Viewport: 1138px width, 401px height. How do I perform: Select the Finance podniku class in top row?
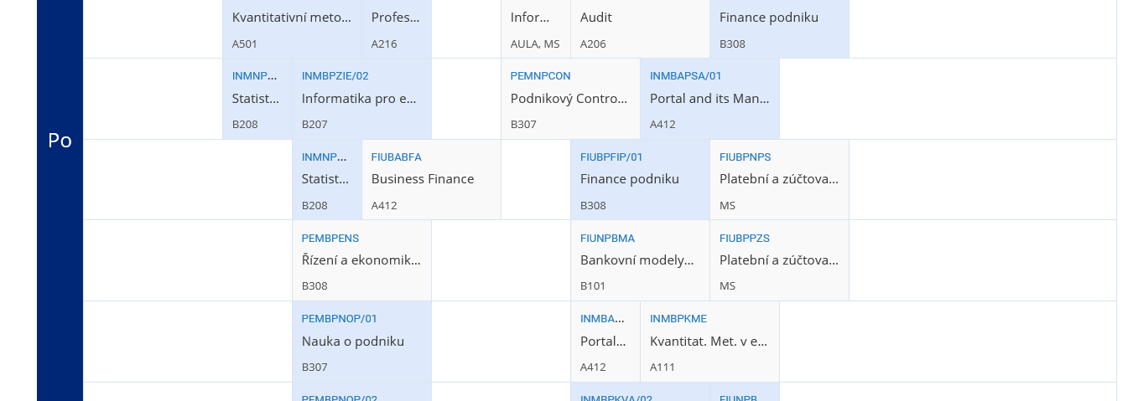point(779,28)
